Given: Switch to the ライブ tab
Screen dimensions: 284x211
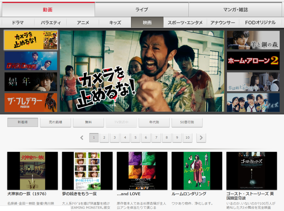Looking at the screenshot, I should click(142, 10).
